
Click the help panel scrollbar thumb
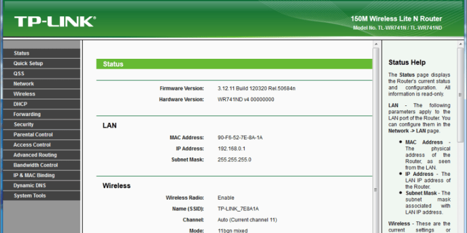460,95
